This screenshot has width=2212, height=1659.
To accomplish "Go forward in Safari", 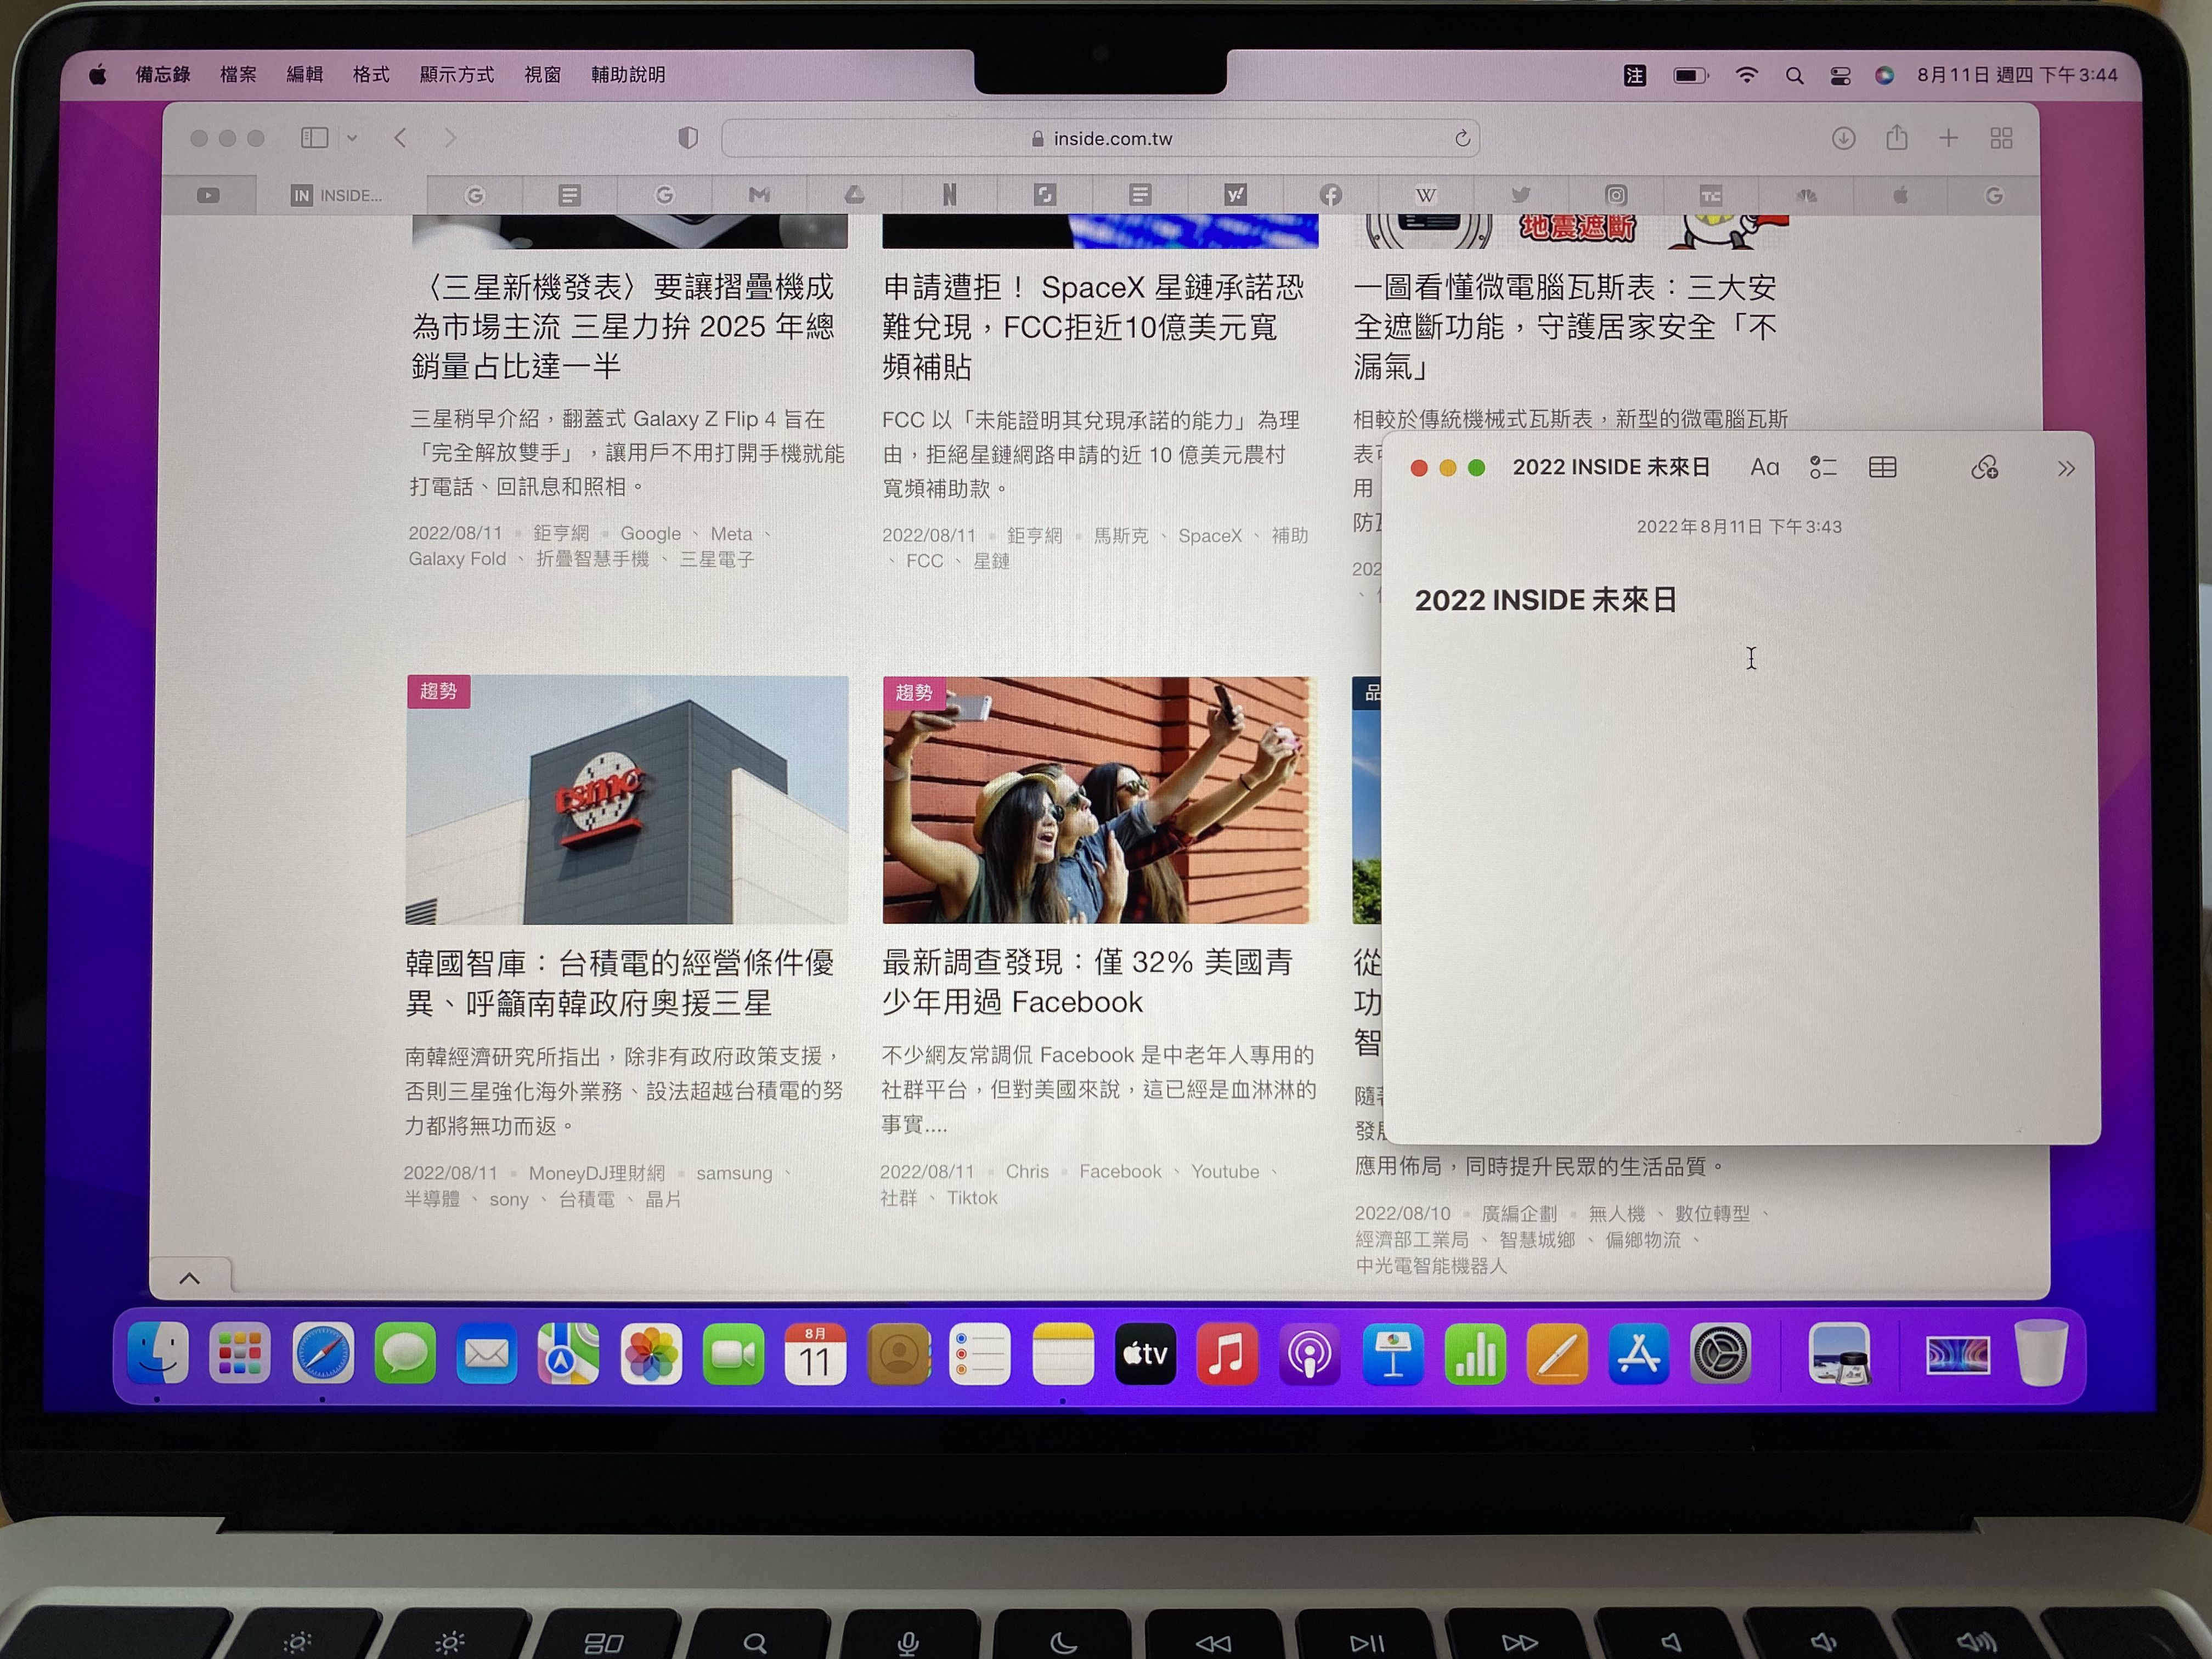I will [450, 138].
